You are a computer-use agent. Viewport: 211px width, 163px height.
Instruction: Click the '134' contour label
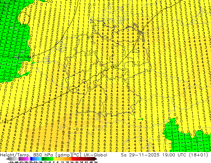click(29, 57)
